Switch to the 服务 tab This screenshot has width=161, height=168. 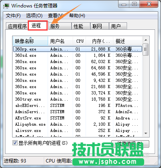tap(60, 26)
